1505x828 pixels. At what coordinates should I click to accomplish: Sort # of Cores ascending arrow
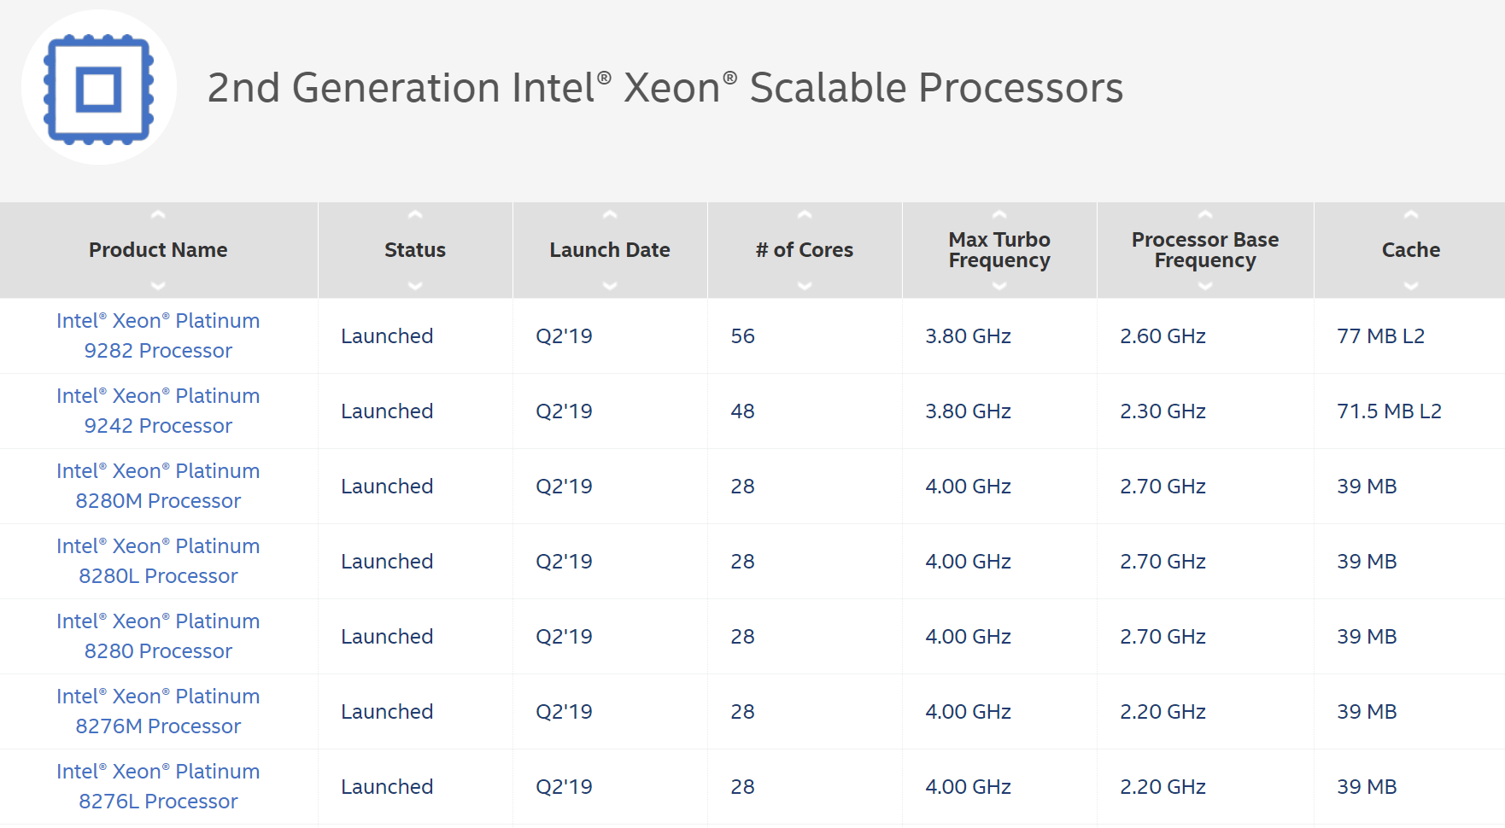point(805,215)
